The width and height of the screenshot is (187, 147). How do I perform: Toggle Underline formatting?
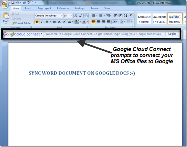tap(47, 22)
